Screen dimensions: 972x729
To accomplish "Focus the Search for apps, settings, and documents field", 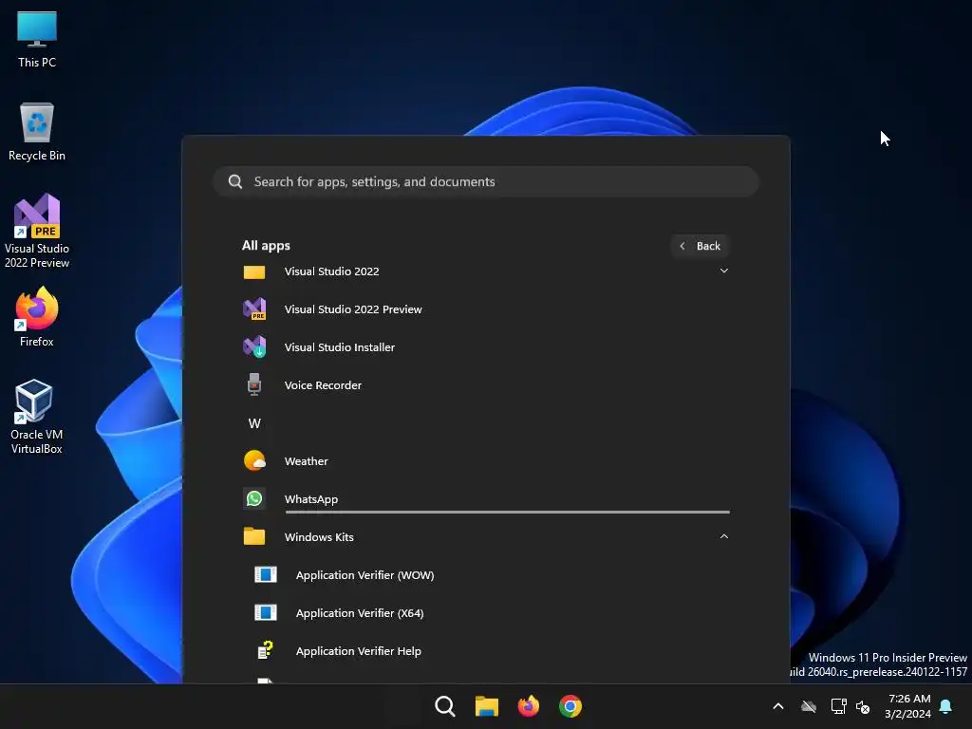I will [x=485, y=181].
